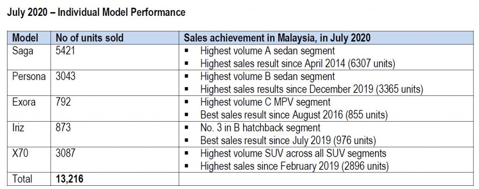Image resolution: width=479 pixels, height=189 pixels.
Task: Click the 3087 units sold value
Action: pos(65,153)
